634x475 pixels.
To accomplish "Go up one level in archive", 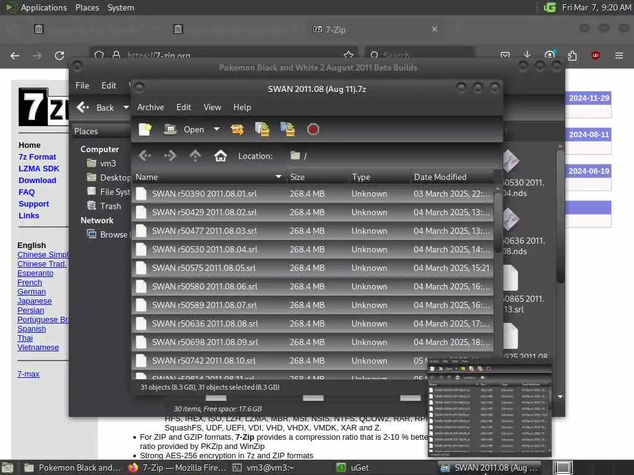I will (195, 155).
